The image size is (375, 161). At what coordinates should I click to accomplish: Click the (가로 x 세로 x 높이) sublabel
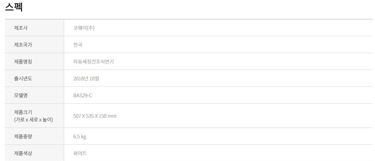[x=33, y=120]
